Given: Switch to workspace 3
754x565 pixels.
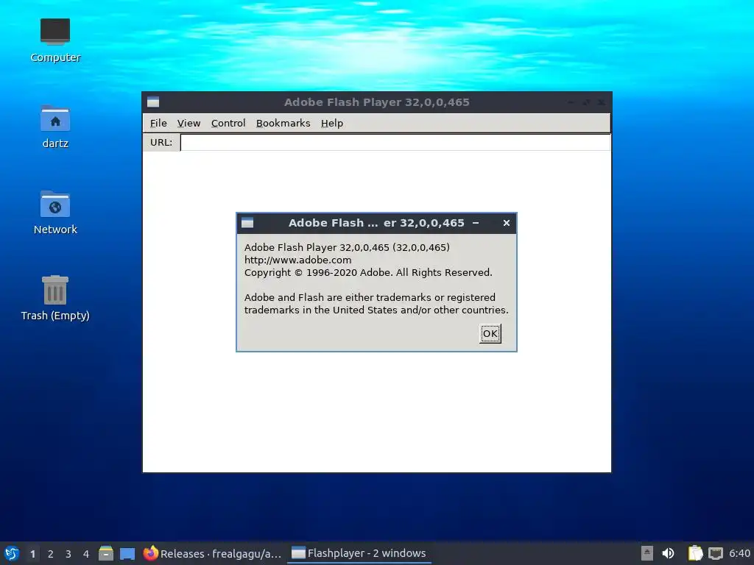Looking at the screenshot, I should (68, 553).
